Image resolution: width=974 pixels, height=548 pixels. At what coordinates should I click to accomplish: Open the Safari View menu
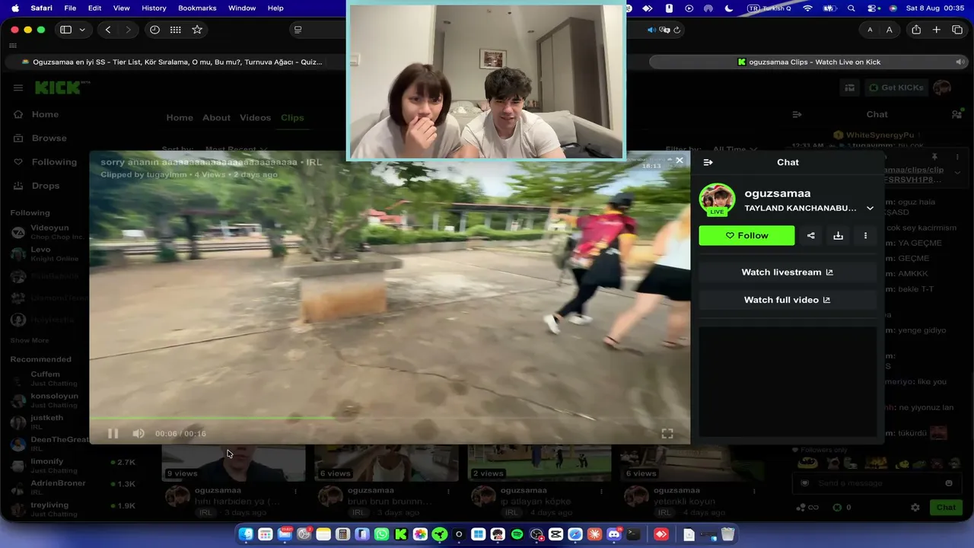click(121, 8)
